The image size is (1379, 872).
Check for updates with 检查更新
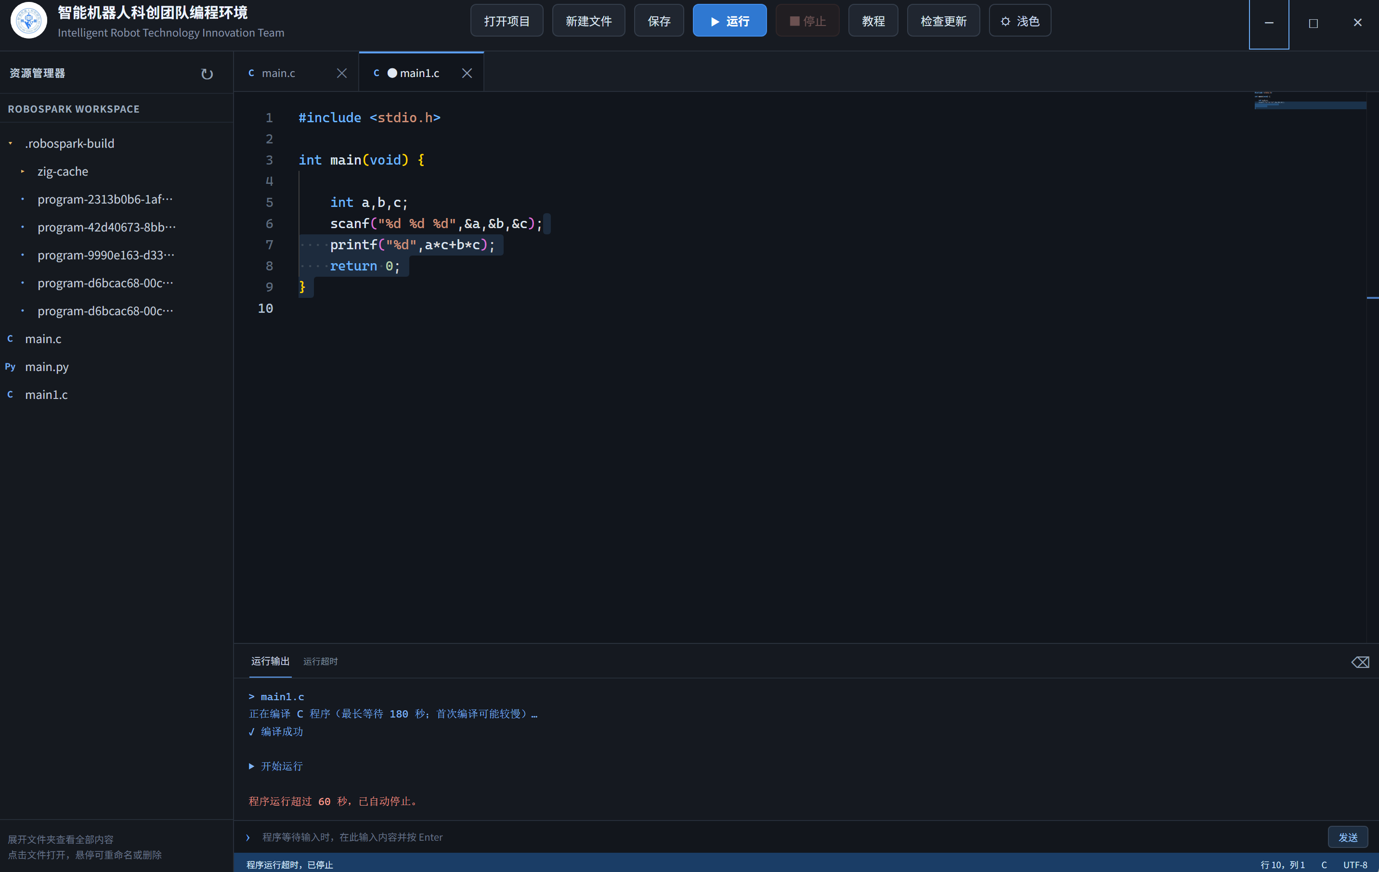tap(943, 21)
